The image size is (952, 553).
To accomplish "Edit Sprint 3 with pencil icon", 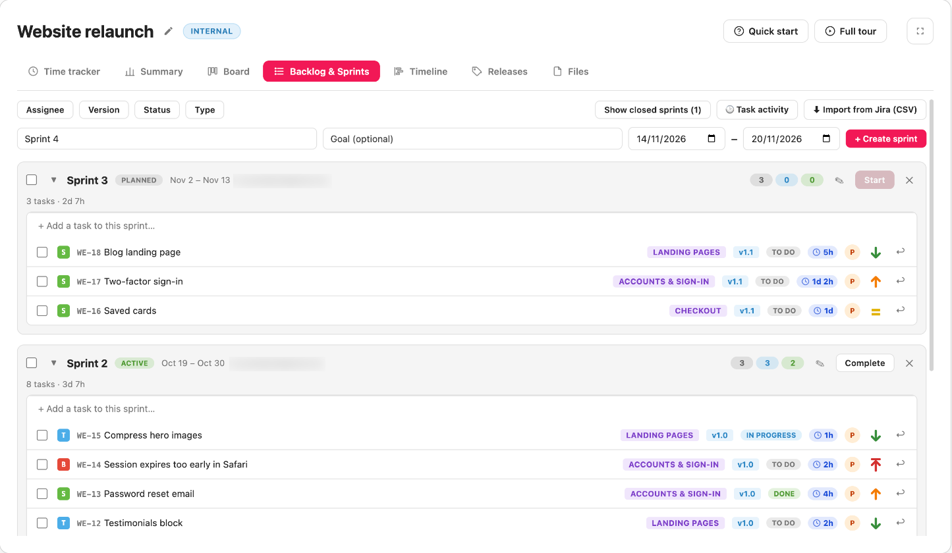I will tap(839, 180).
